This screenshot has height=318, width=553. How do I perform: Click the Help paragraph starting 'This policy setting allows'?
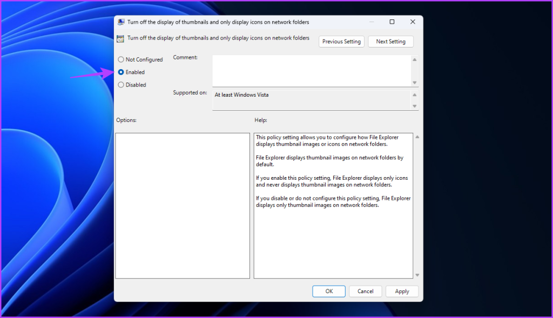point(327,141)
